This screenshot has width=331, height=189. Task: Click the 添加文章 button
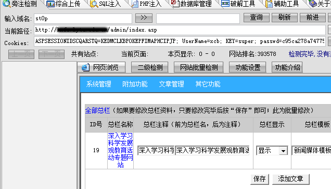(x=291, y=179)
